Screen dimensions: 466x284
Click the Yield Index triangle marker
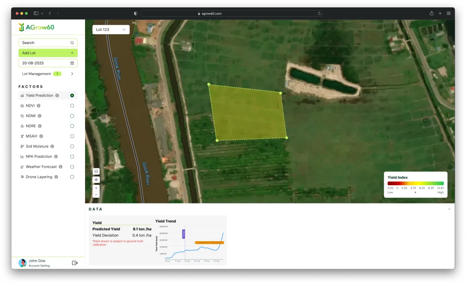click(415, 192)
